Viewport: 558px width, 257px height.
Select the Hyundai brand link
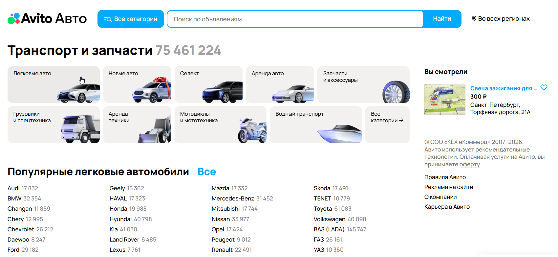tap(120, 219)
